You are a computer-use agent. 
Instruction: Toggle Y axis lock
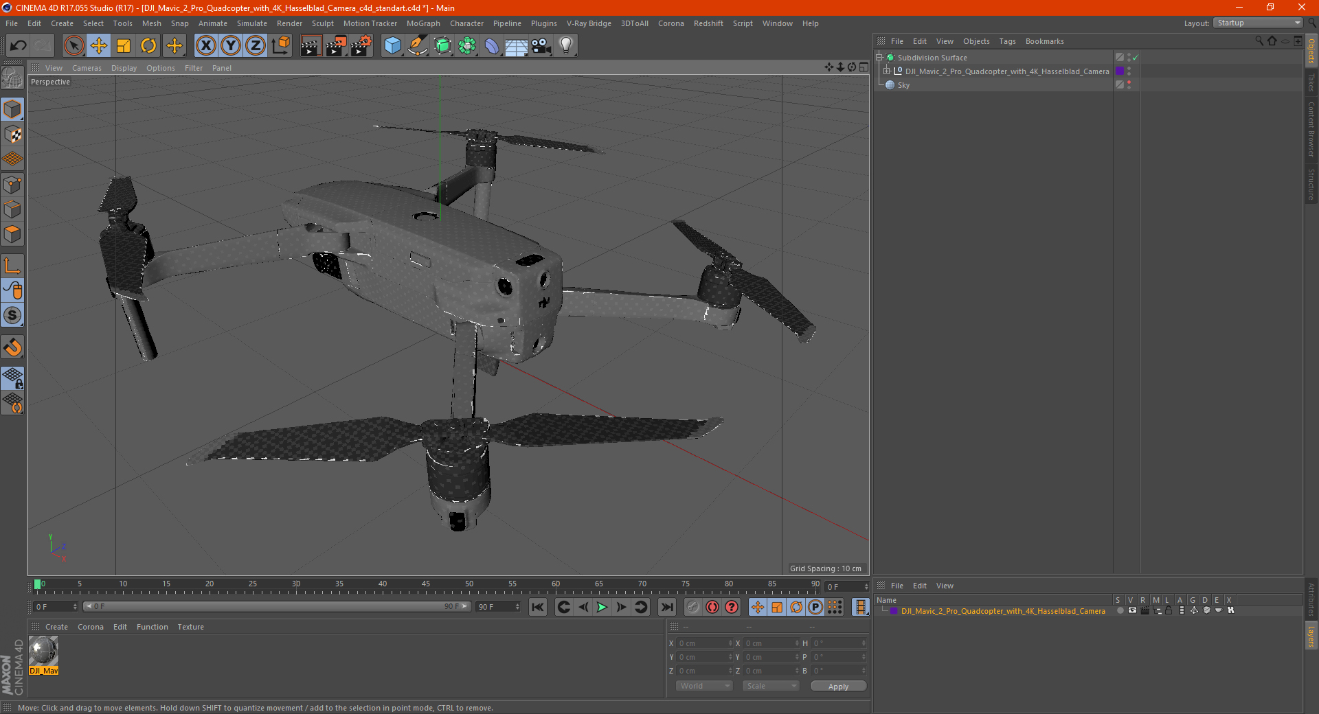pyautogui.click(x=231, y=46)
